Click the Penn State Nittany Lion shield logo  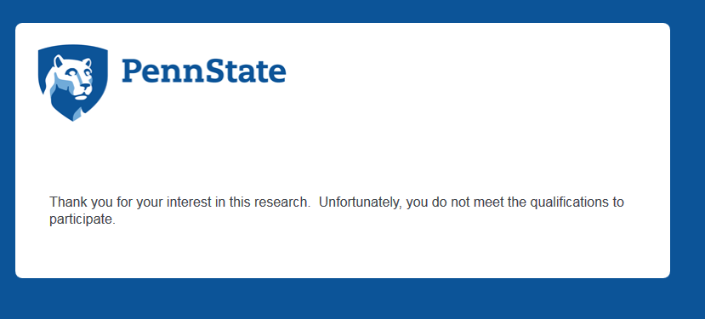pyautogui.click(x=73, y=83)
